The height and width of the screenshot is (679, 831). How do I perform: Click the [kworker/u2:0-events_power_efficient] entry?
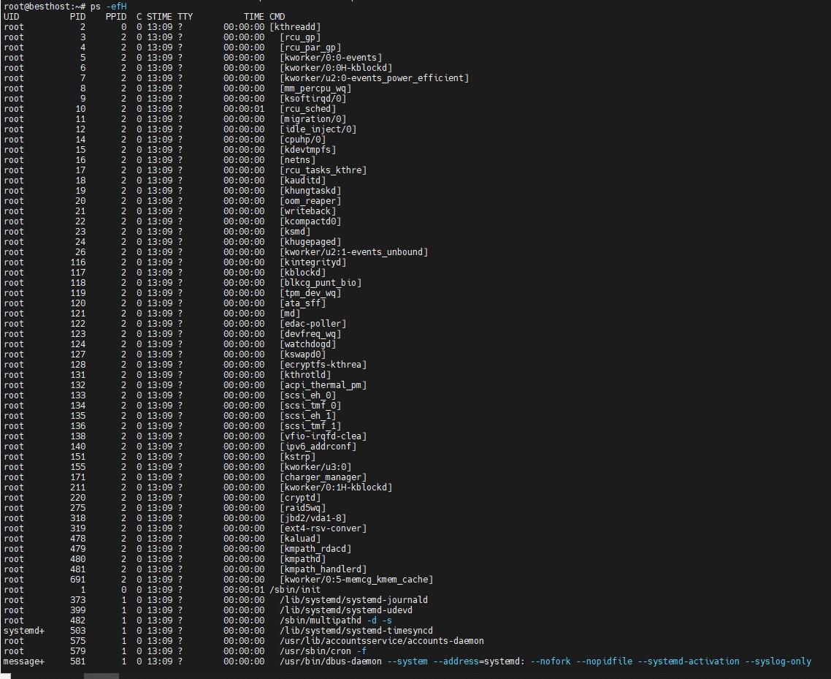click(374, 78)
